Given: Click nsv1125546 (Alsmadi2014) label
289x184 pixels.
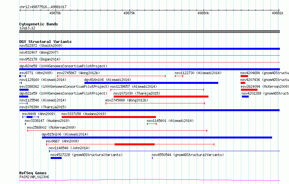Looking at the screenshot, I should (43, 100).
